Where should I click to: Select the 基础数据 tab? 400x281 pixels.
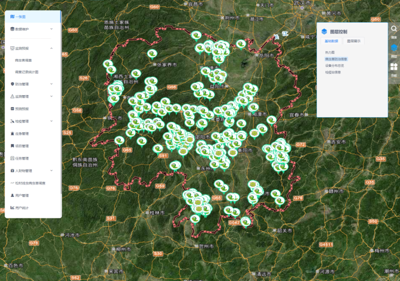332,41
